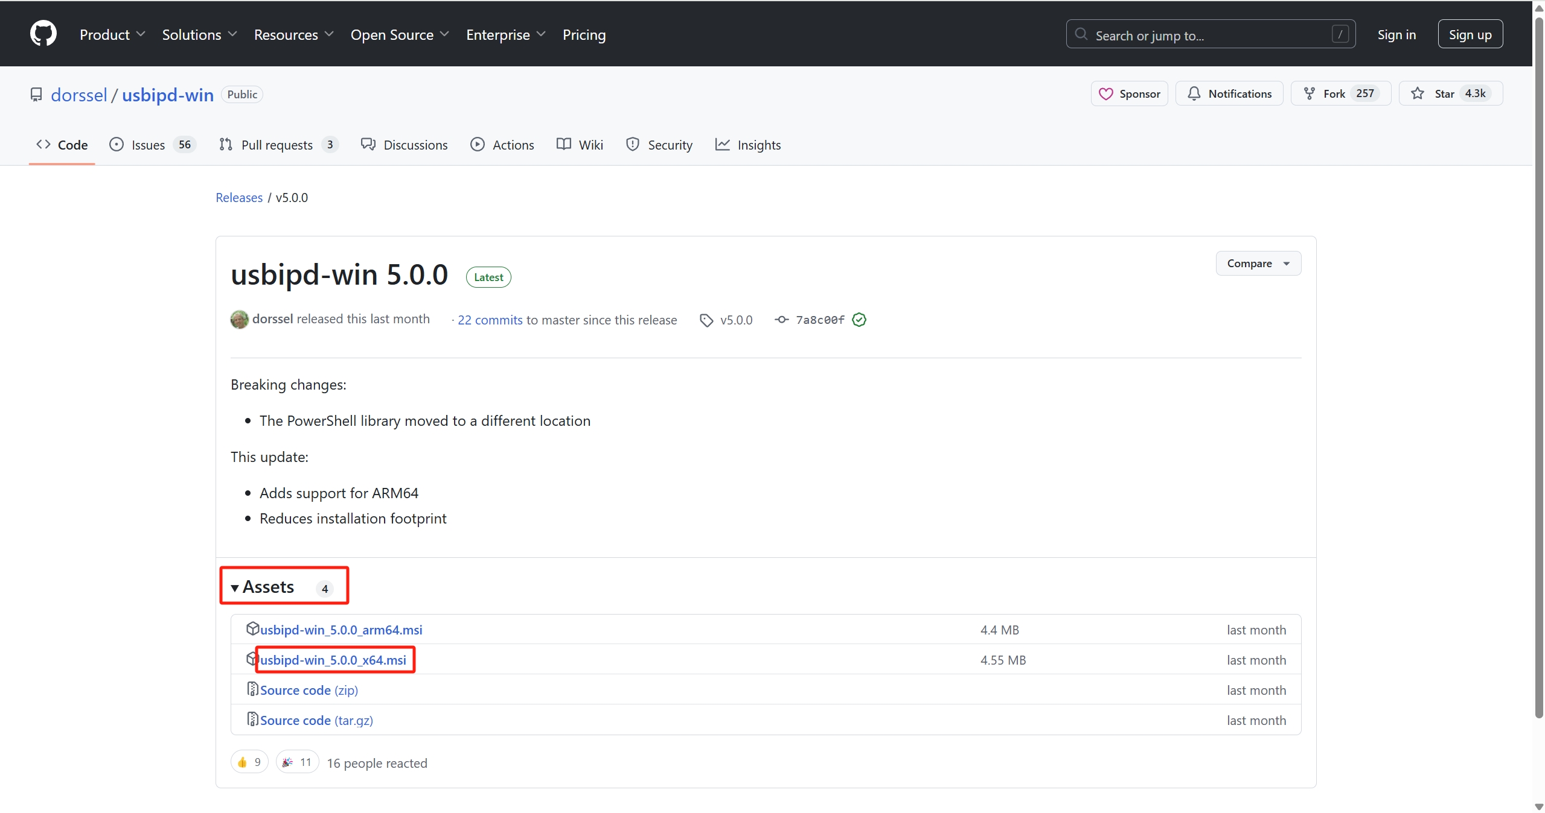Download usbipd-win_5.0.0_arm64.msi
The image size is (1545, 813).
tap(341, 630)
